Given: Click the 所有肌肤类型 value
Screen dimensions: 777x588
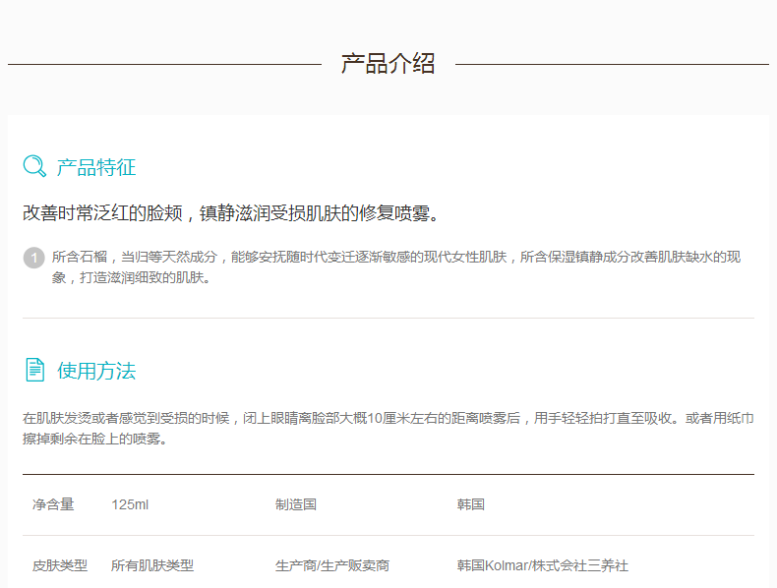Looking at the screenshot, I should [x=151, y=565].
